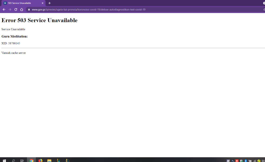Open Task View on the taskbar
The width and height of the screenshot is (265, 162).
click(22, 160)
